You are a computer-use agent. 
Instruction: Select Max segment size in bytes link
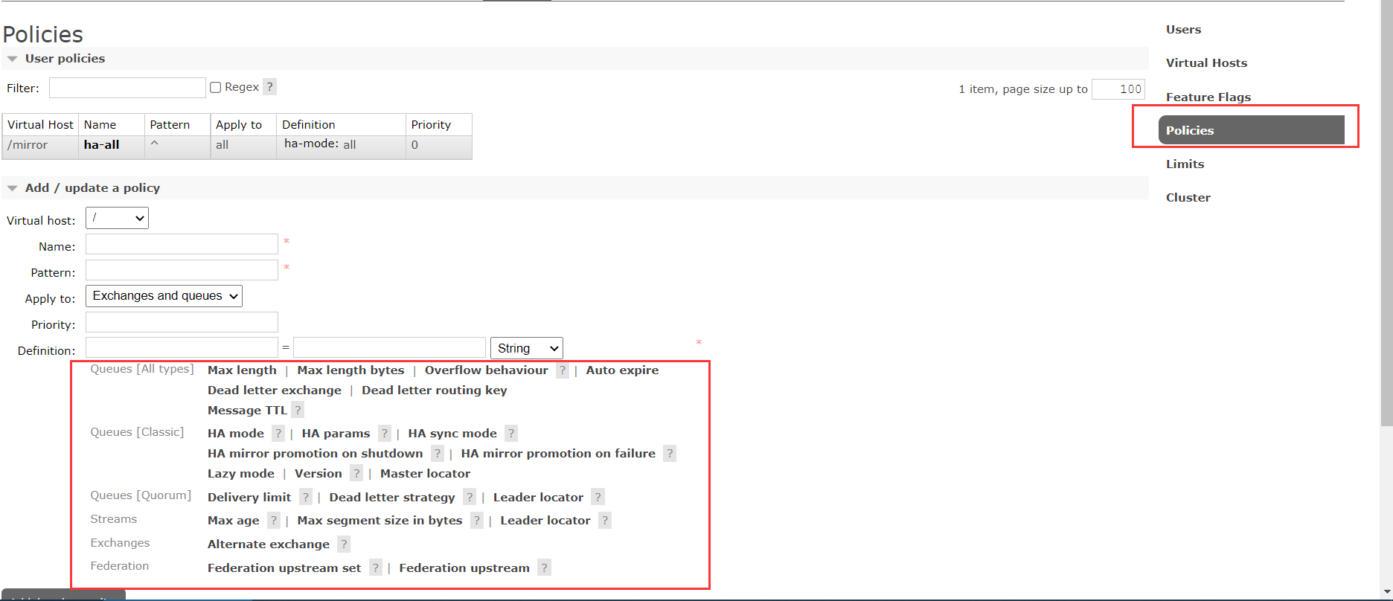380,521
